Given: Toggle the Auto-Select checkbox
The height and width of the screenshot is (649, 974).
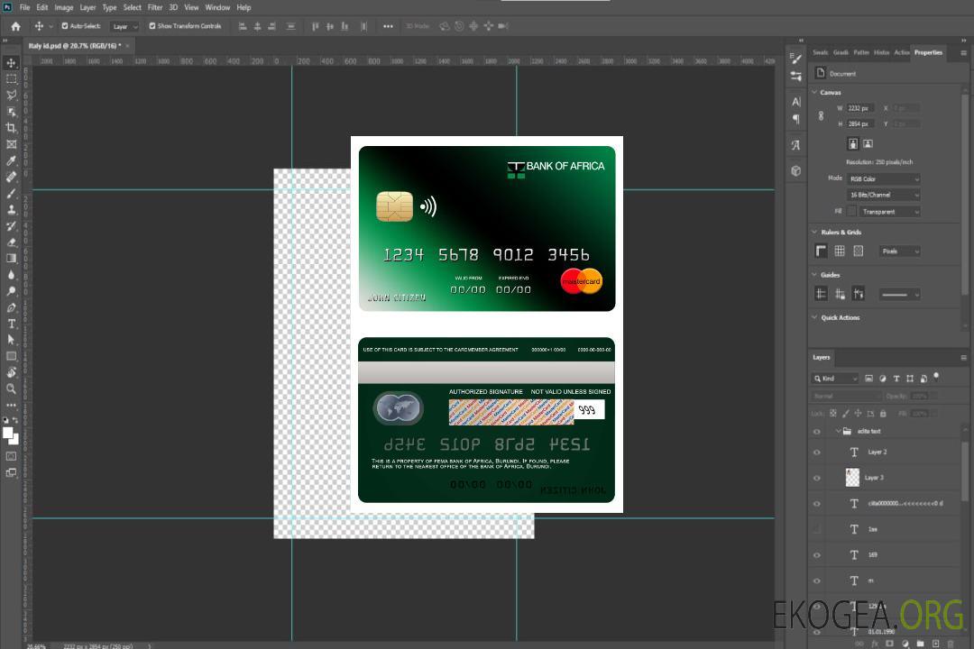Looking at the screenshot, I should [x=65, y=26].
